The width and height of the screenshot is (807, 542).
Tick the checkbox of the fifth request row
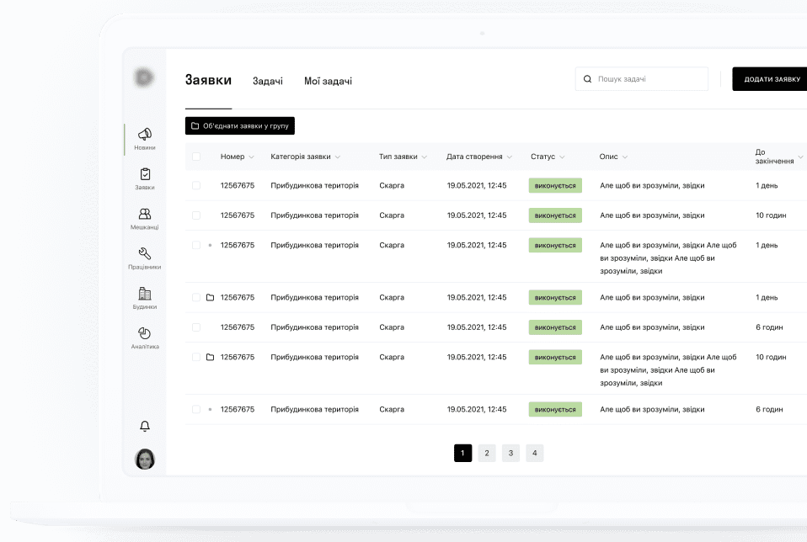click(x=196, y=327)
